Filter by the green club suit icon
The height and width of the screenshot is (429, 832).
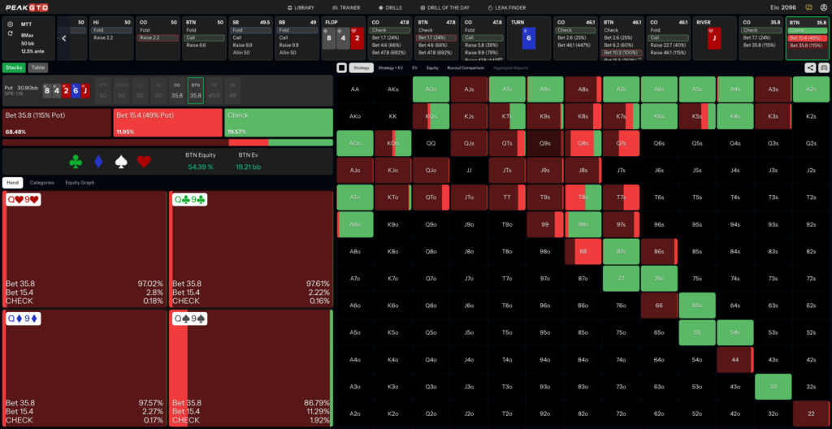point(76,162)
